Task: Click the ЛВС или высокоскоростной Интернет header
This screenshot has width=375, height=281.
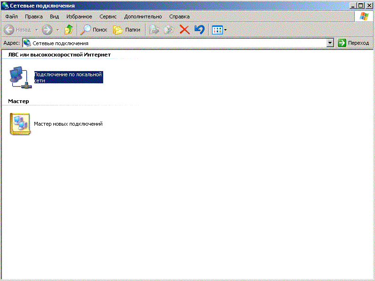Action: 59,55
